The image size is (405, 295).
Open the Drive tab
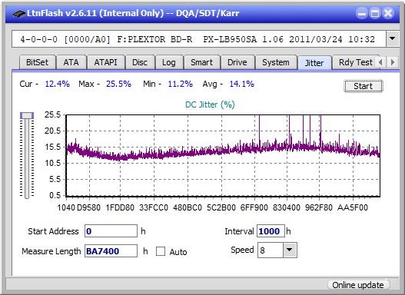tap(237, 62)
